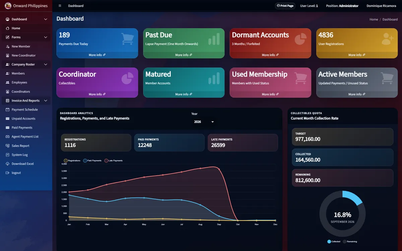Click More info on Active Members card
The image size is (402, 251).
click(357, 94)
